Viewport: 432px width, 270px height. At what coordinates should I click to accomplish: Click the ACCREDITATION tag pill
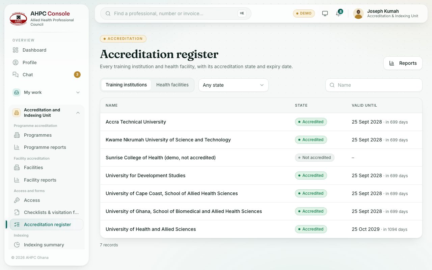tap(123, 38)
